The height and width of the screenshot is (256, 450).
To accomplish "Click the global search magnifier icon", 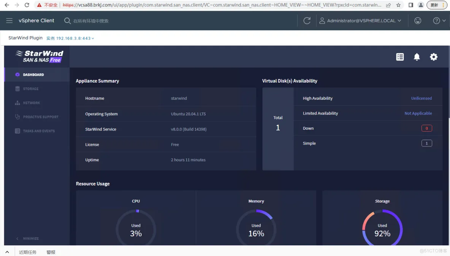I will pyautogui.click(x=67, y=21).
